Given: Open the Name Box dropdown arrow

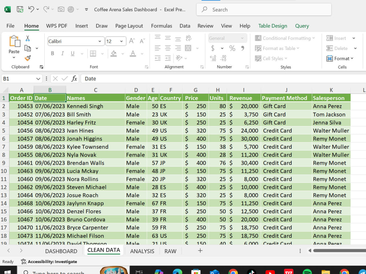Looking at the screenshot, I should point(38,79).
